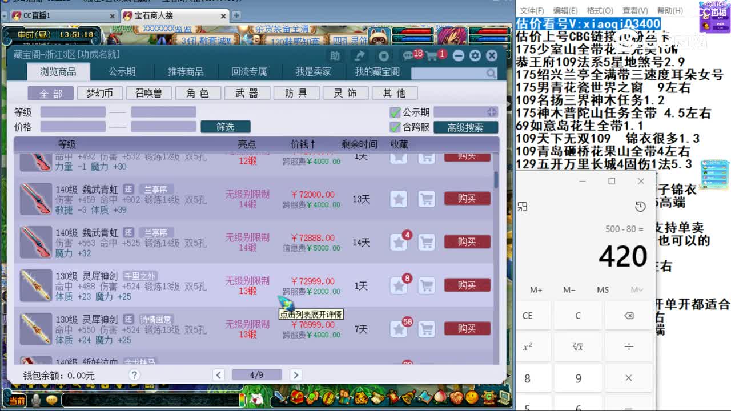Switch to the 公示期 tab
The width and height of the screenshot is (731, 411).
pos(122,72)
